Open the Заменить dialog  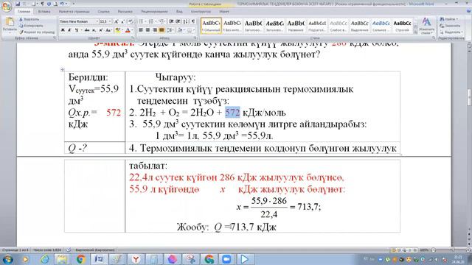point(449,26)
